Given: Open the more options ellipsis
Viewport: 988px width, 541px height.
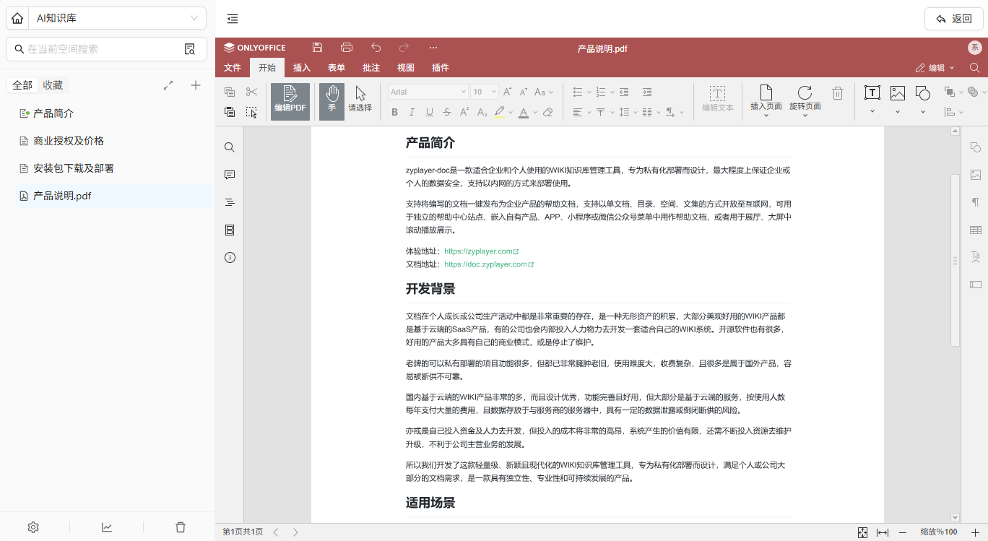Looking at the screenshot, I should point(433,48).
